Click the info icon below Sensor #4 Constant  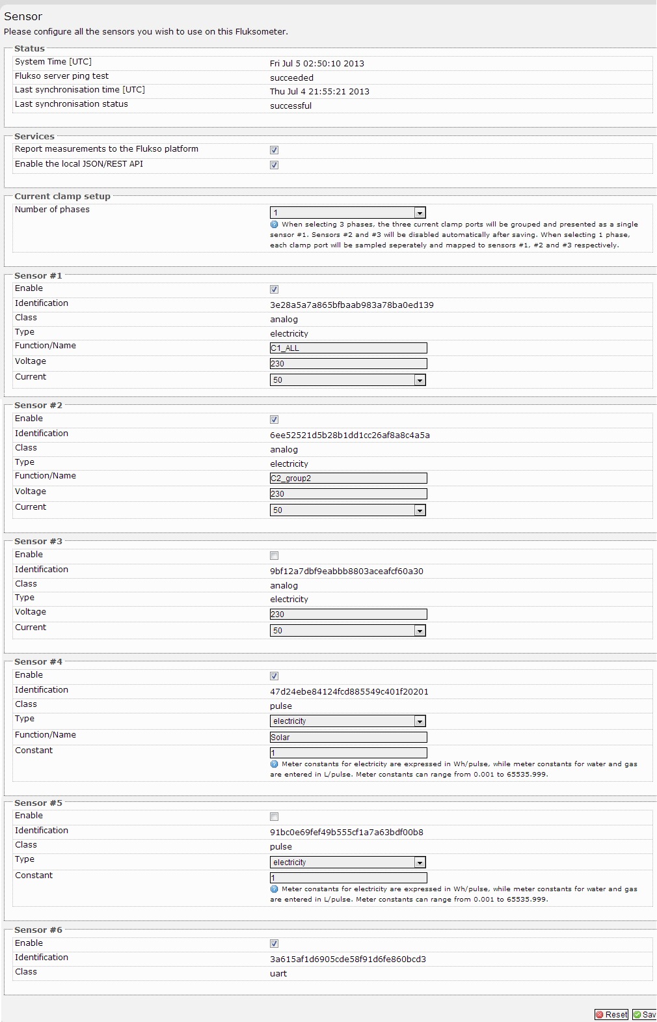(x=274, y=764)
